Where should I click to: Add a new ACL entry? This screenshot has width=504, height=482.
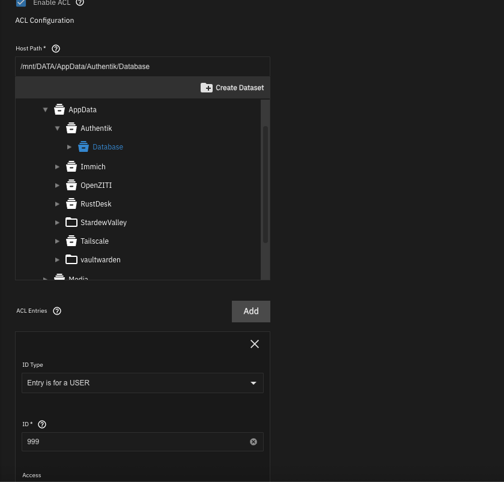tap(250, 312)
